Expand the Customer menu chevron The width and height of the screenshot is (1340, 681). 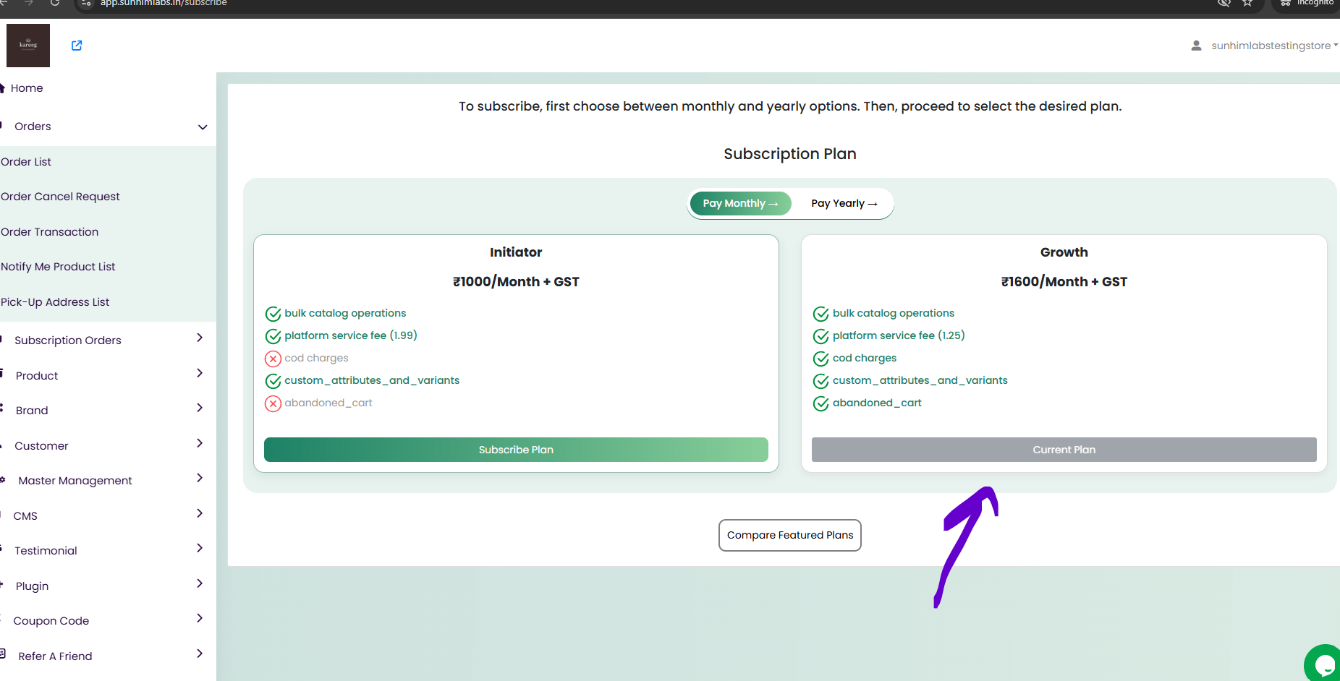coord(200,443)
